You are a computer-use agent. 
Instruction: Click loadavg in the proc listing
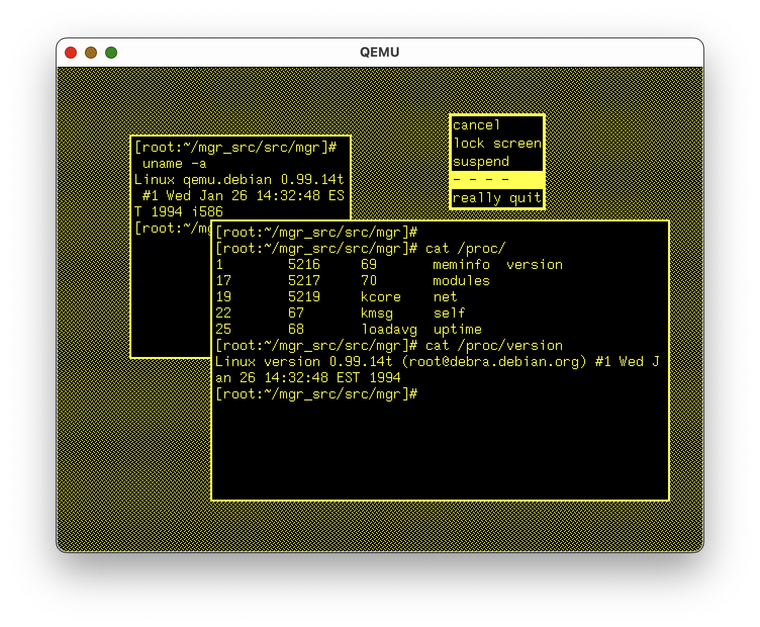(389, 329)
